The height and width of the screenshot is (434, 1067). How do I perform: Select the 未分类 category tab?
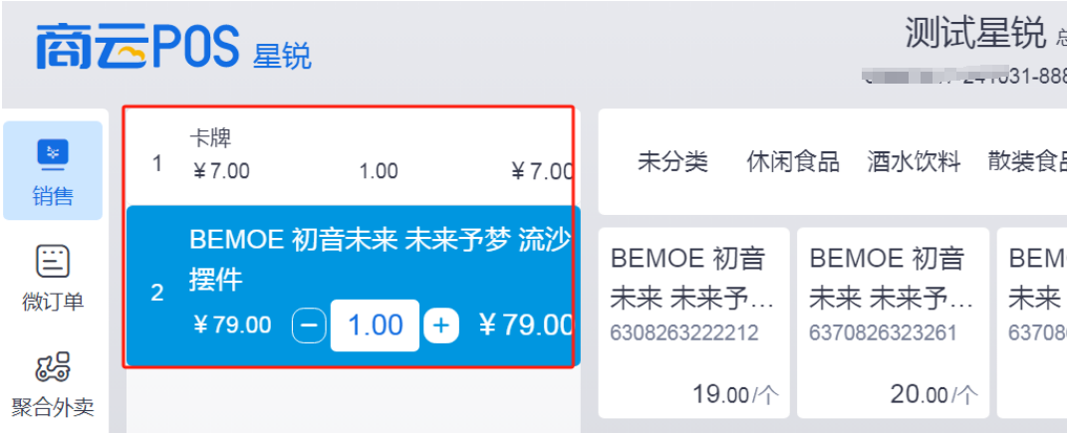[x=672, y=162]
